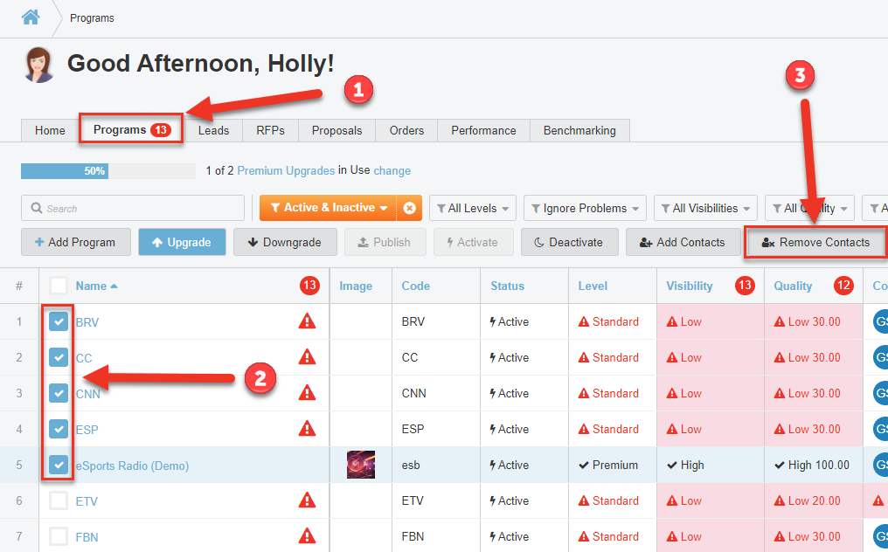
Task: Click the eSports Radio image thumbnail
Action: 361,465
